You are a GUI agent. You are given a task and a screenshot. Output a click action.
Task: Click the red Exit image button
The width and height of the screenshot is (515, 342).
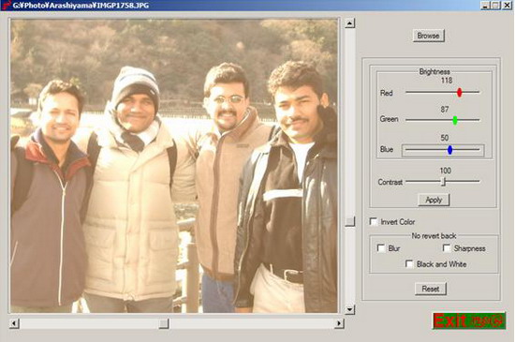pyautogui.click(x=469, y=320)
